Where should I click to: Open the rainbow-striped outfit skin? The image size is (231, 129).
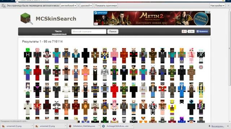(x=201, y=107)
